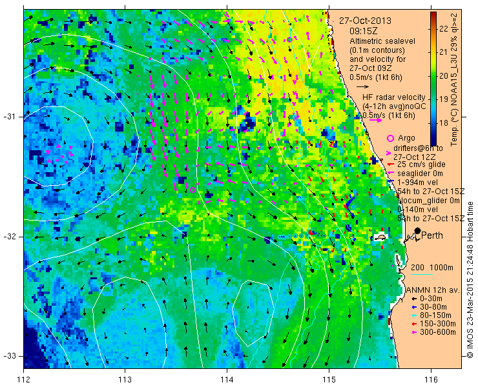The height and width of the screenshot is (387, 478).
Task: Click the 22 tick on temperature colorbar
Action: [444, 29]
